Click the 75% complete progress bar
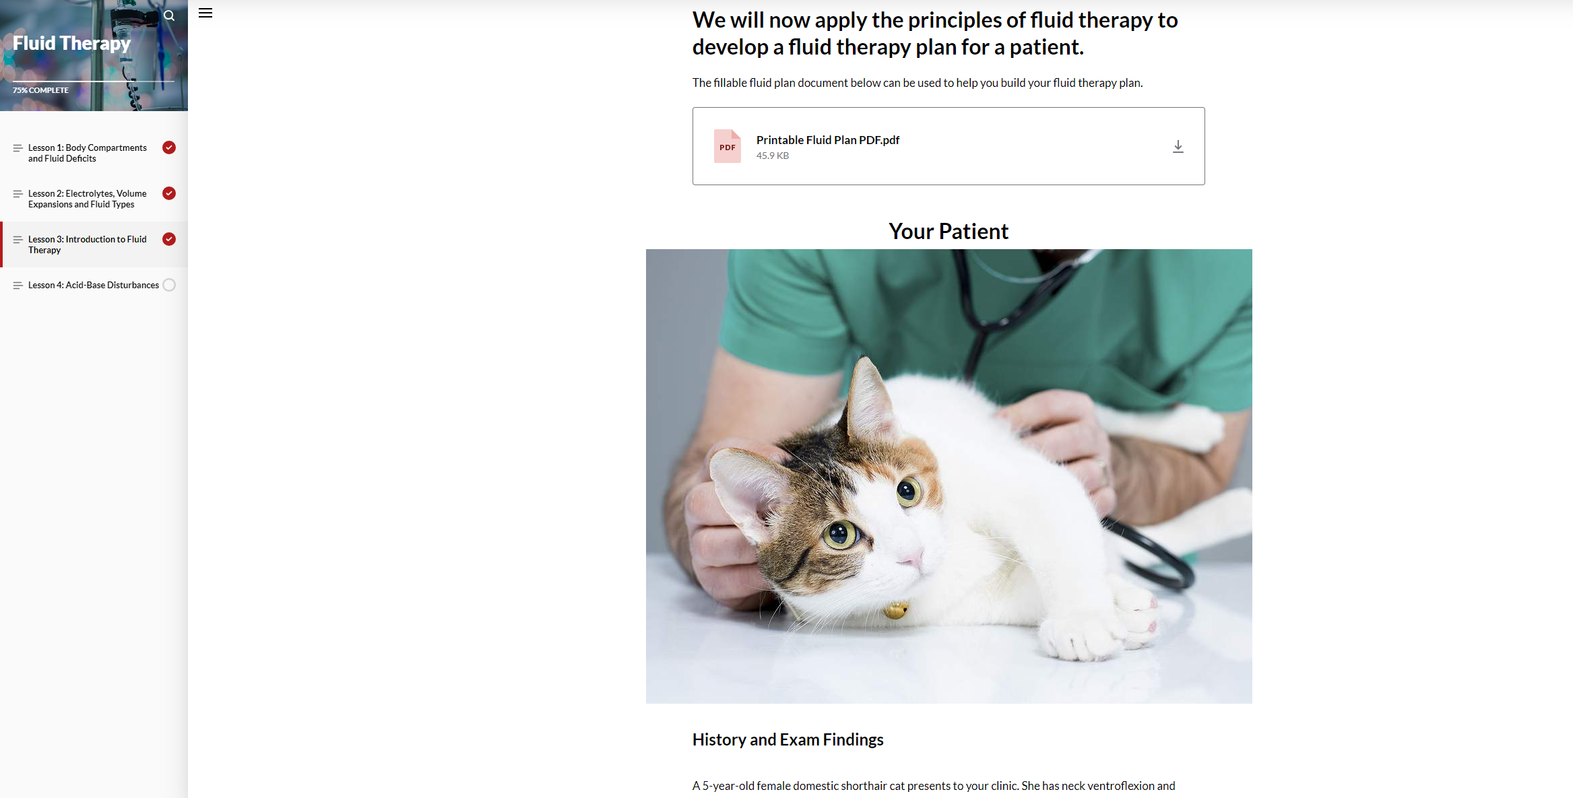 (94, 81)
